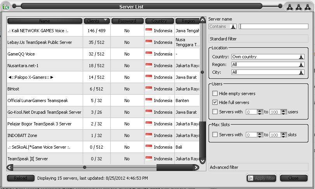Click the Server name text input field
Image resolution: width=315 pixels, height=189 pixels.
(273, 26)
